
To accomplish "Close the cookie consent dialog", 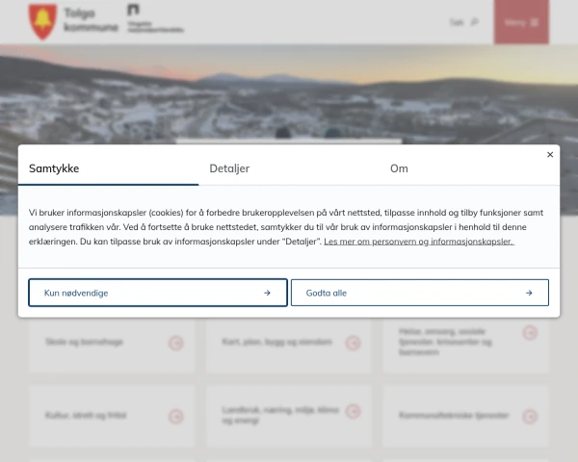I will tap(550, 154).
